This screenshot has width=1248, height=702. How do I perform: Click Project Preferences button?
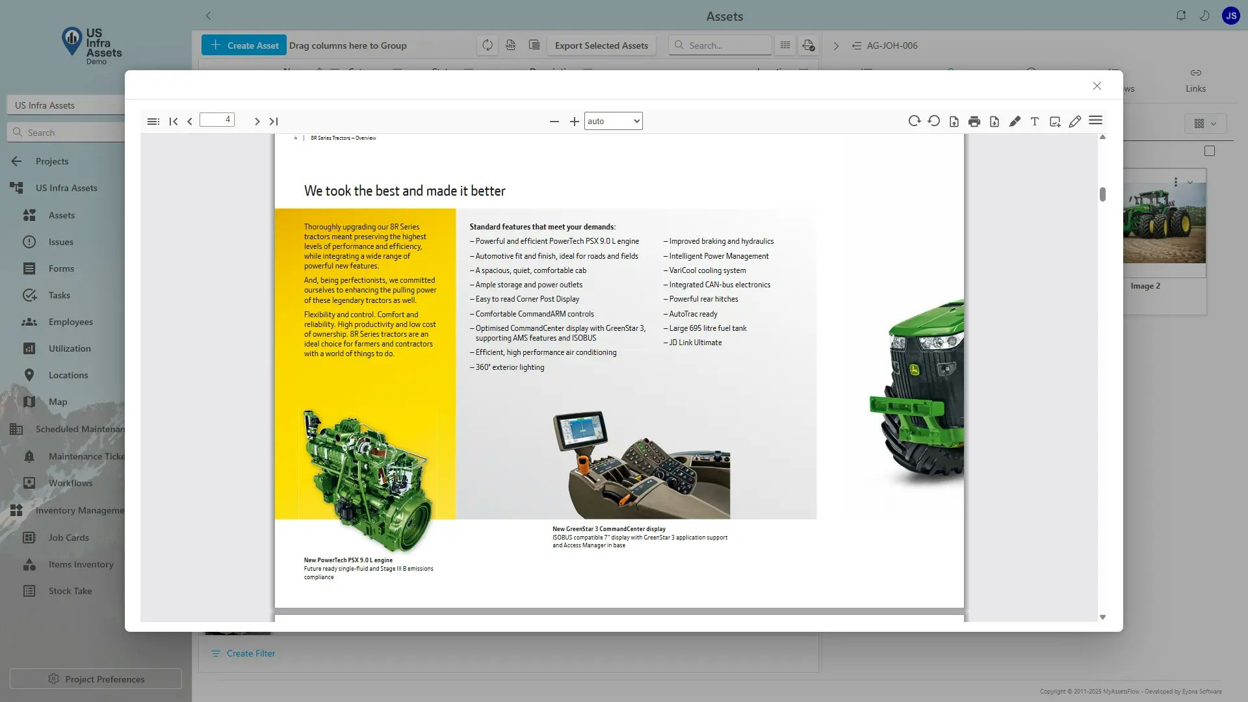pyautogui.click(x=96, y=679)
